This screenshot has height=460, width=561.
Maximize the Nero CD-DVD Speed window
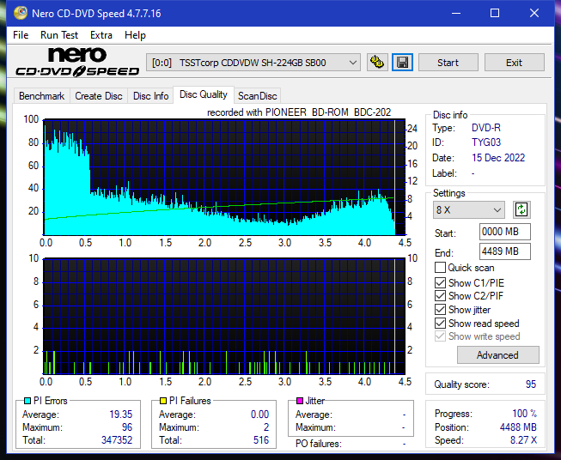(495, 13)
